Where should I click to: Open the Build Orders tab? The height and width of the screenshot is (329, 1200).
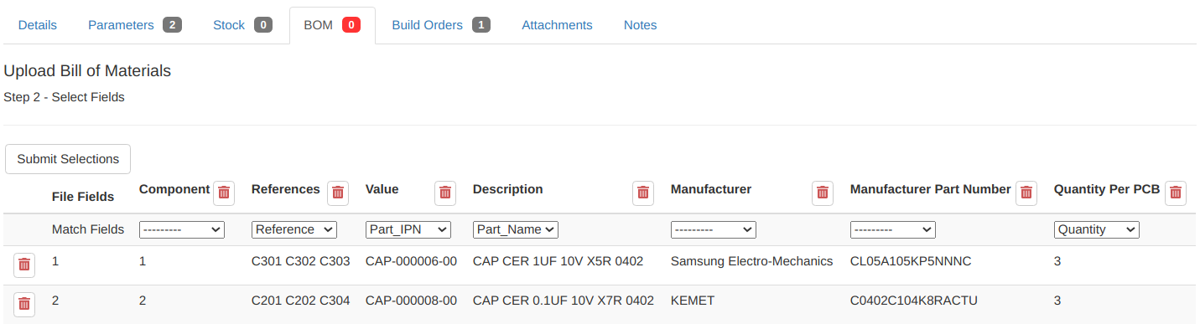[441, 25]
